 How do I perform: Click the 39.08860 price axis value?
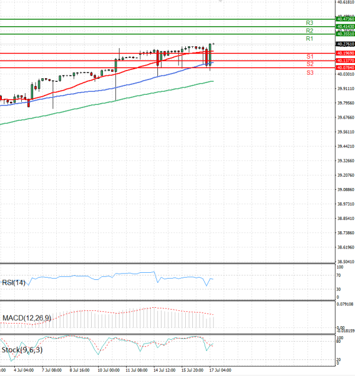(346, 190)
